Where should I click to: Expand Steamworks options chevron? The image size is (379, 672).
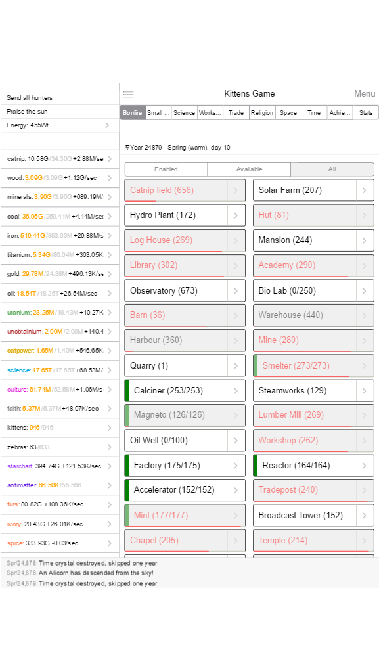pyautogui.click(x=365, y=390)
